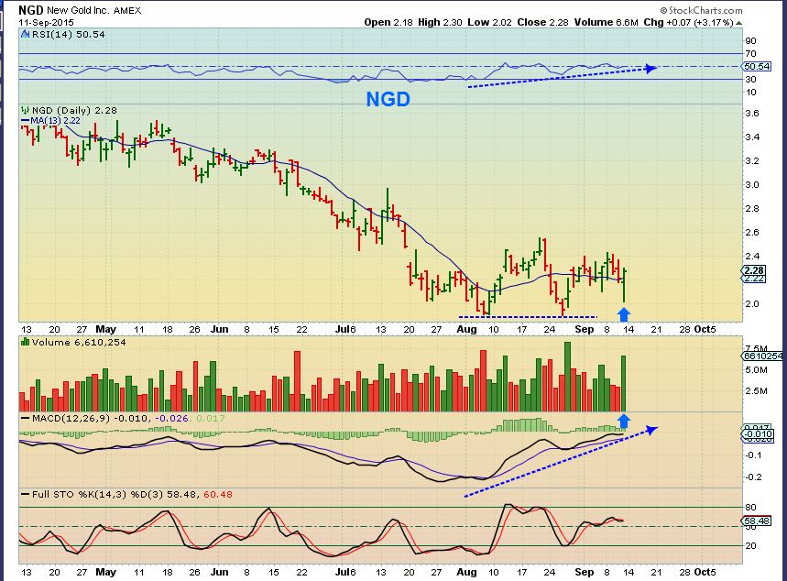Click the 20 stochastic axis label
Image resolution: width=787 pixels, height=581 pixels.
(x=751, y=546)
